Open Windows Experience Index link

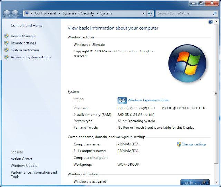point(148,100)
